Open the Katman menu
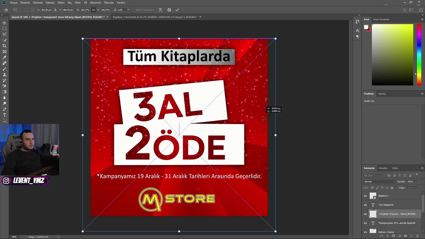This screenshot has width=425, height=239. click(x=50, y=3)
